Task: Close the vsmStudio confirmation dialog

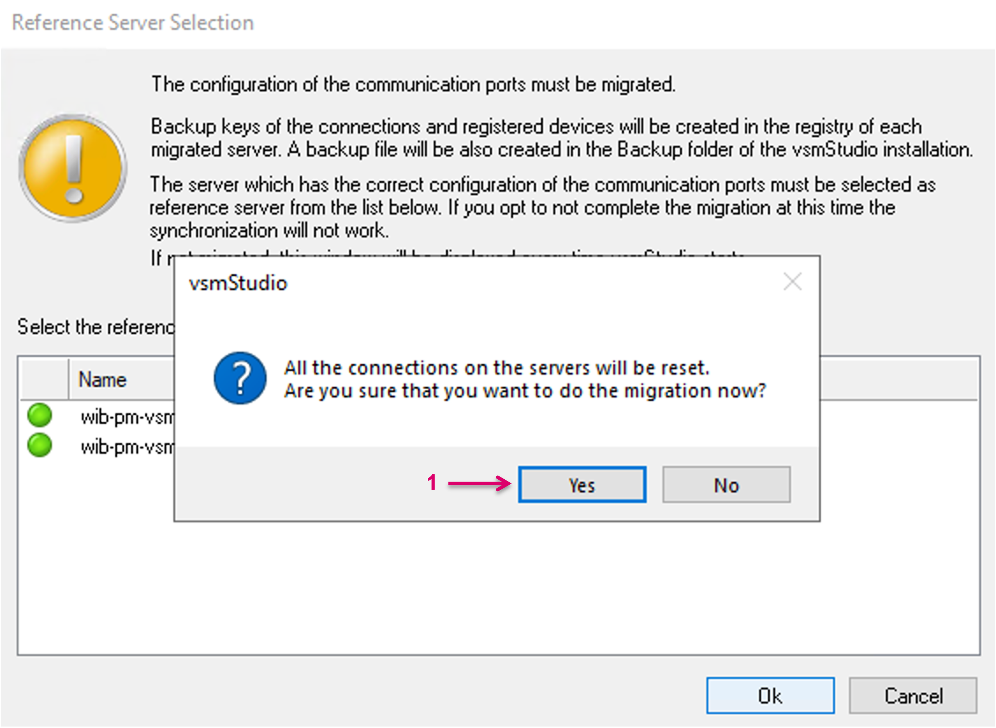Action: coord(792,282)
